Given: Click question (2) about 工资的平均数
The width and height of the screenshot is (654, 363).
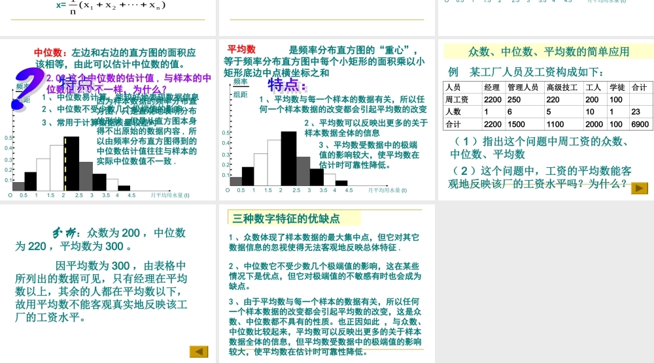Looking at the screenshot, I should (540, 178).
